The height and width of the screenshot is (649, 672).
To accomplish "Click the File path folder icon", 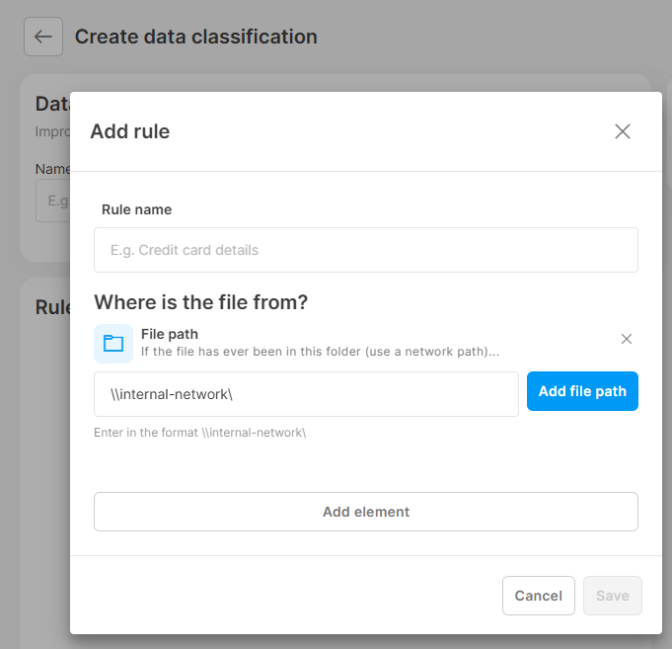I will [x=113, y=344].
